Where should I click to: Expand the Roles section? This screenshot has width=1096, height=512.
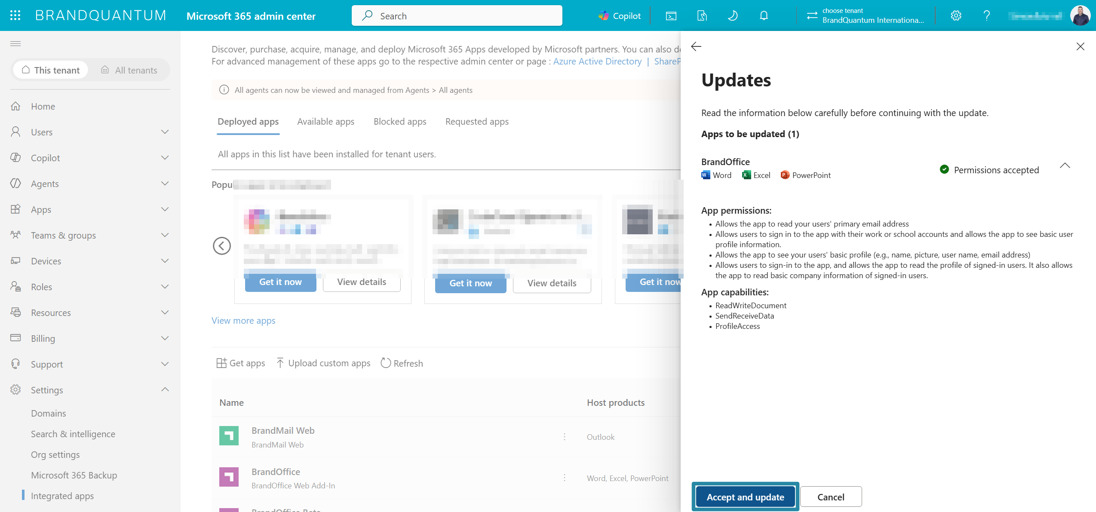tap(165, 287)
